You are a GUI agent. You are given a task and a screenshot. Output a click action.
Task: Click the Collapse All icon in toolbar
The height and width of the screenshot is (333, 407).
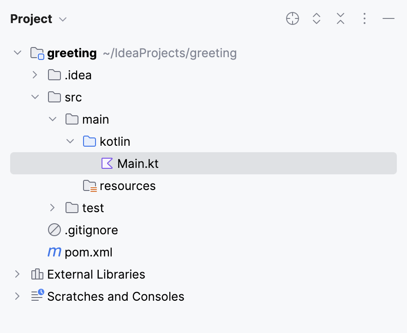[341, 18]
